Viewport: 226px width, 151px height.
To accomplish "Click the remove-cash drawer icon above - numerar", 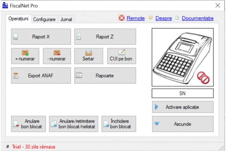I will [x=57, y=53].
